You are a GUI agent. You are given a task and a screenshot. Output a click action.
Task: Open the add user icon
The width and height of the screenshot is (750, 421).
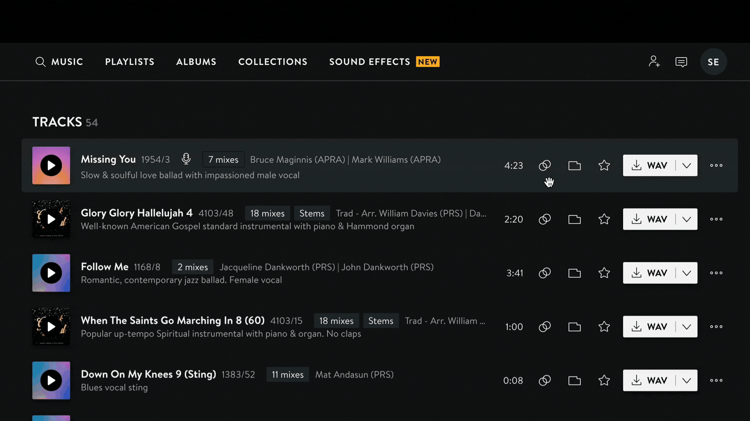point(654,62)
